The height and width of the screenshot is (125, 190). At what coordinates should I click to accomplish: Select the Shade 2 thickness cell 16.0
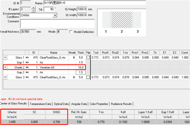(x=81, y=67)
